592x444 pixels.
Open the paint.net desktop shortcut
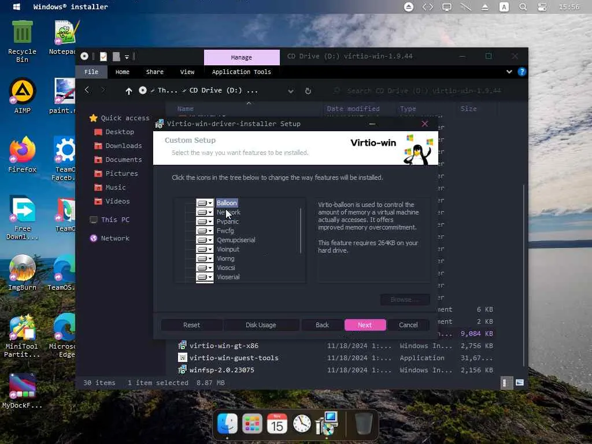click(64, 96)
